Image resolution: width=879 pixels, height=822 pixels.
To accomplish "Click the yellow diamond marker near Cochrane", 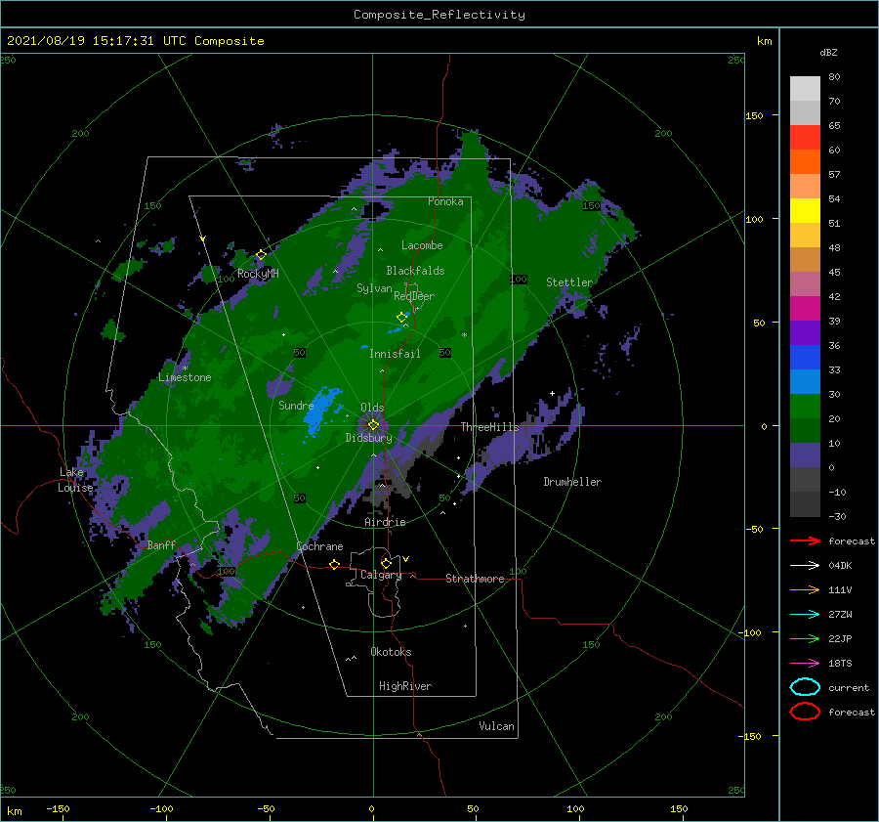I will [335, 564].
